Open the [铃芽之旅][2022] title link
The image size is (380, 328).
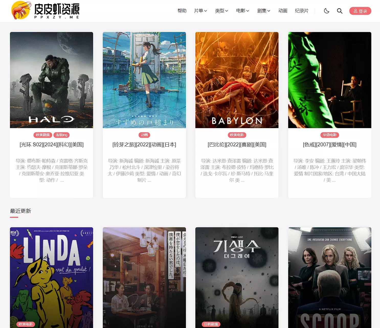click(x=144, y=145)
